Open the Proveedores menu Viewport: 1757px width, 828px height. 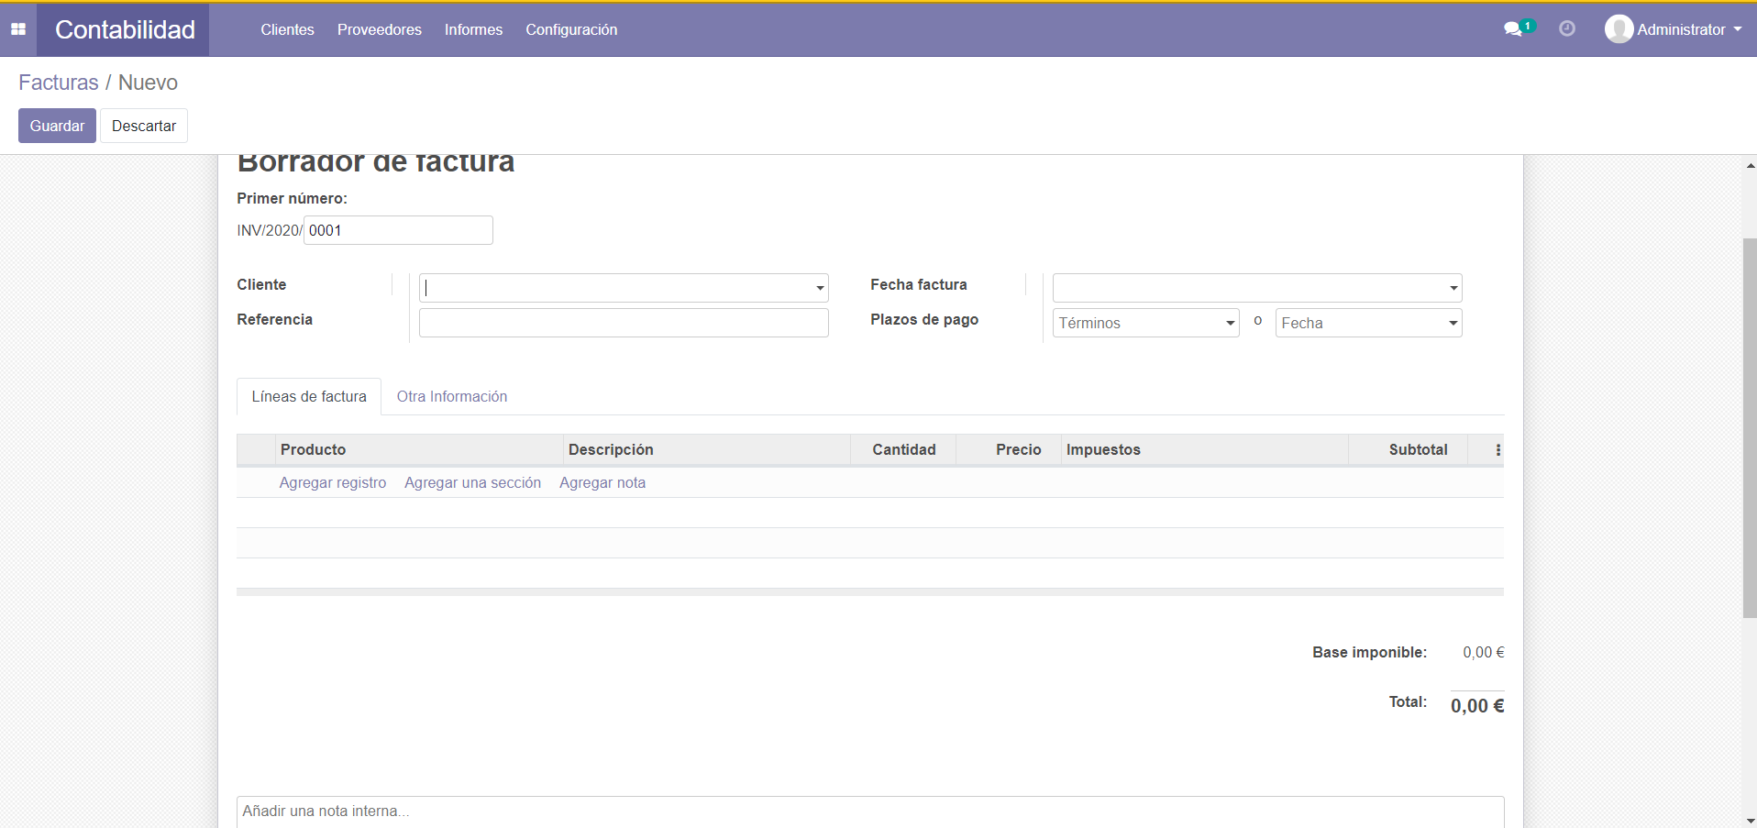380,29
